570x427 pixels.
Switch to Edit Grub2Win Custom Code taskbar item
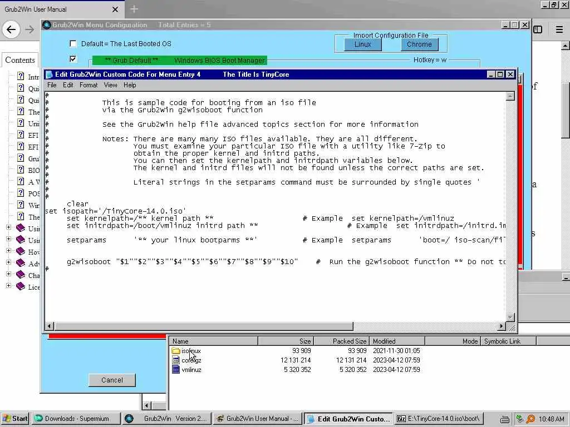click(x=348, y=419)
